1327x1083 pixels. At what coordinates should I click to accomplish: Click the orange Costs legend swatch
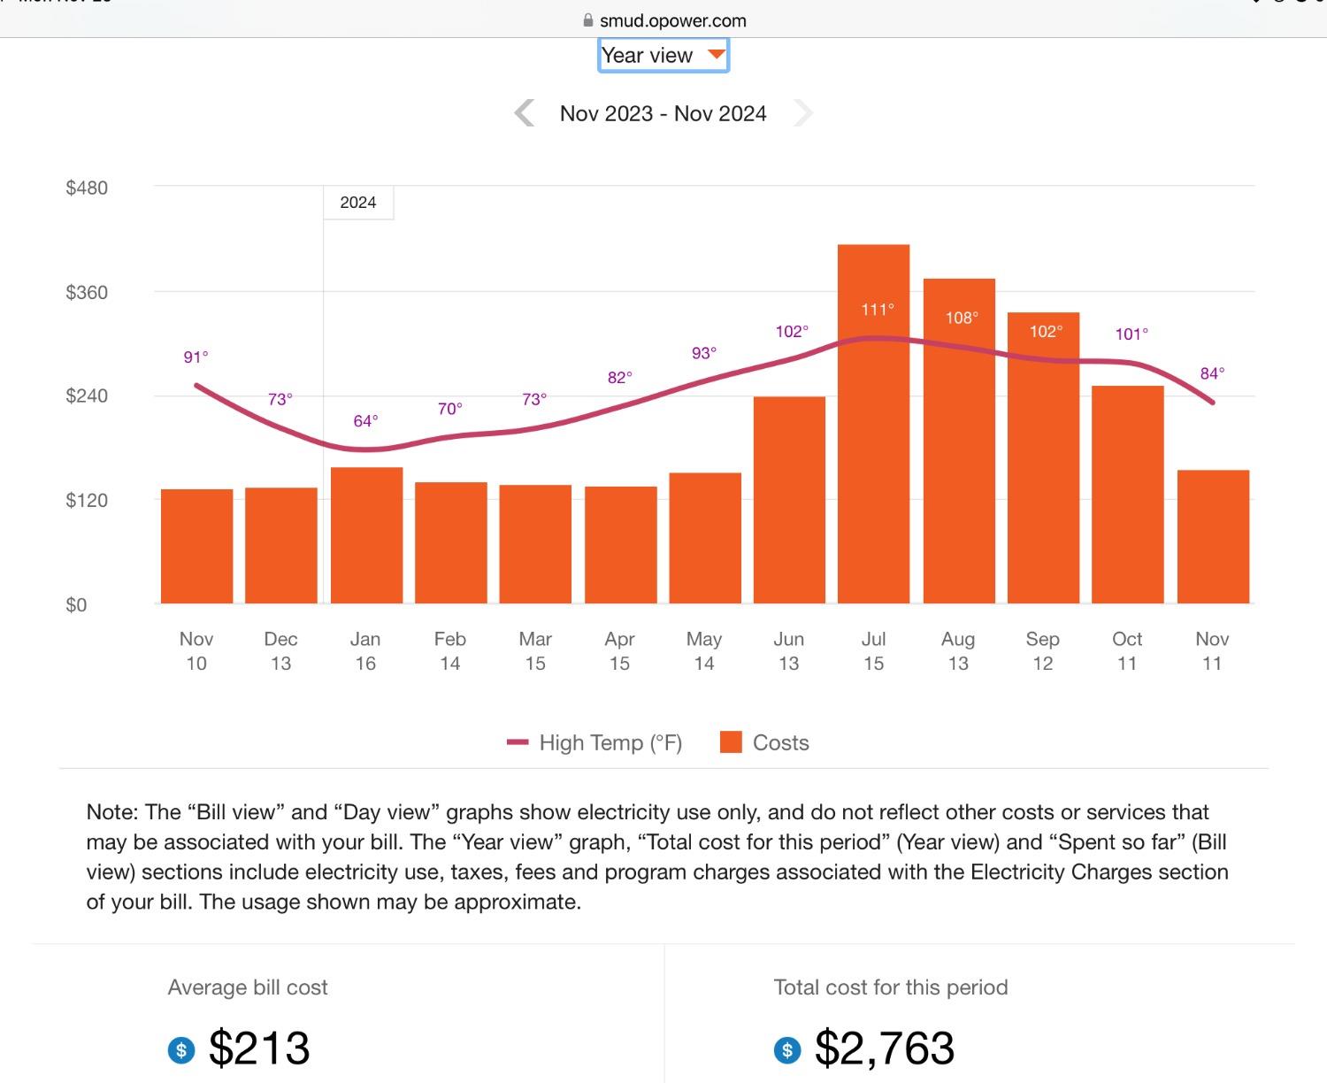(731, 742)
